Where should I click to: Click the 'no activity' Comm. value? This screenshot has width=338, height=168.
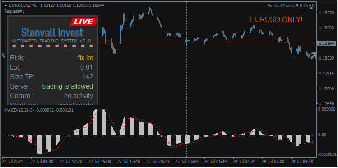tap(79, 96)
